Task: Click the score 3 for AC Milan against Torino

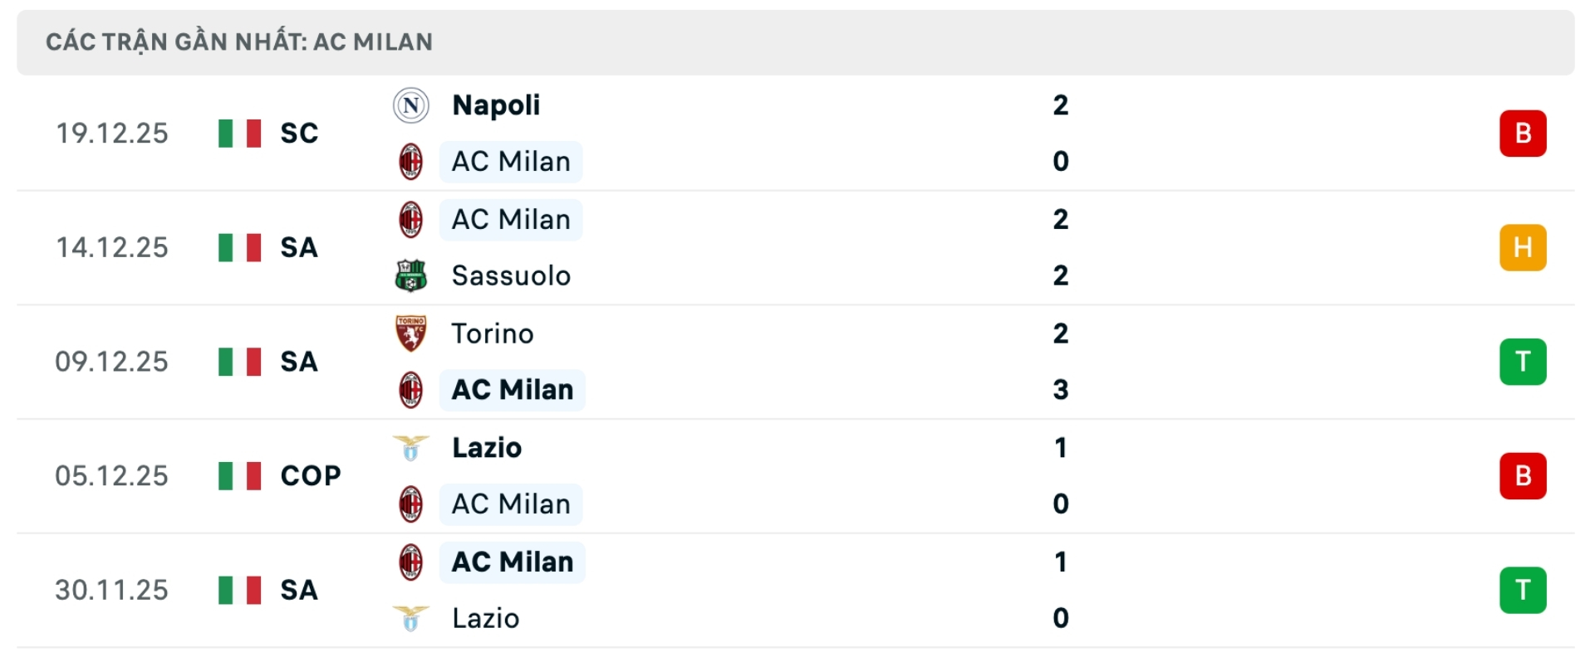Action: click(x=1061, y=390)
